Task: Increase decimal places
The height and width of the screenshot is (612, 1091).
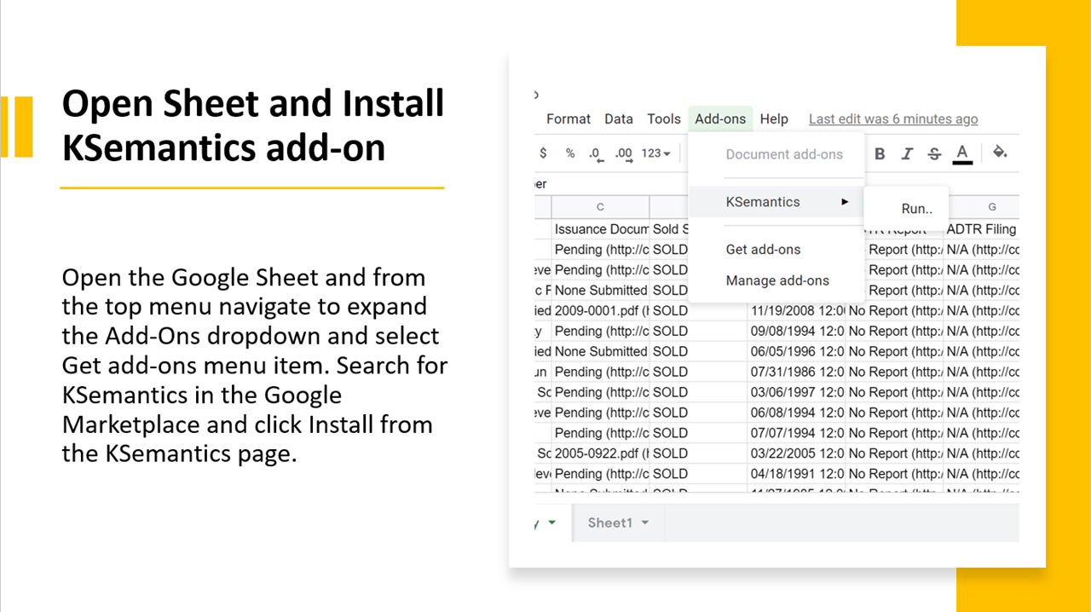Action: point(621,154)
